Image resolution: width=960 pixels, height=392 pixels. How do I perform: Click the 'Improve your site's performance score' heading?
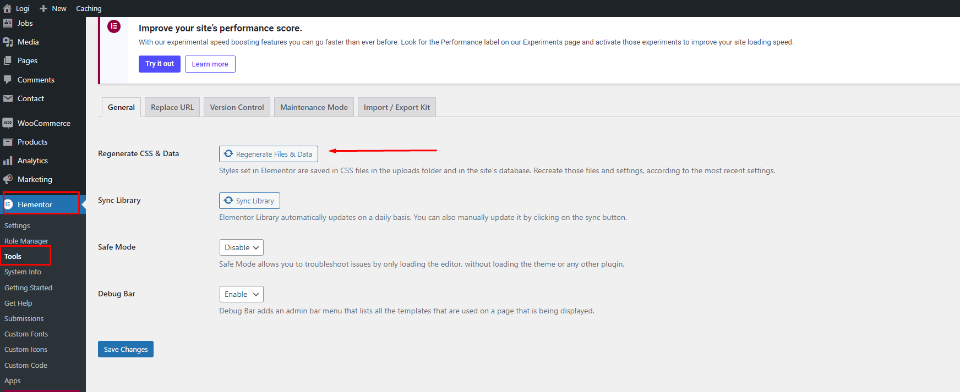pos(220,28)
